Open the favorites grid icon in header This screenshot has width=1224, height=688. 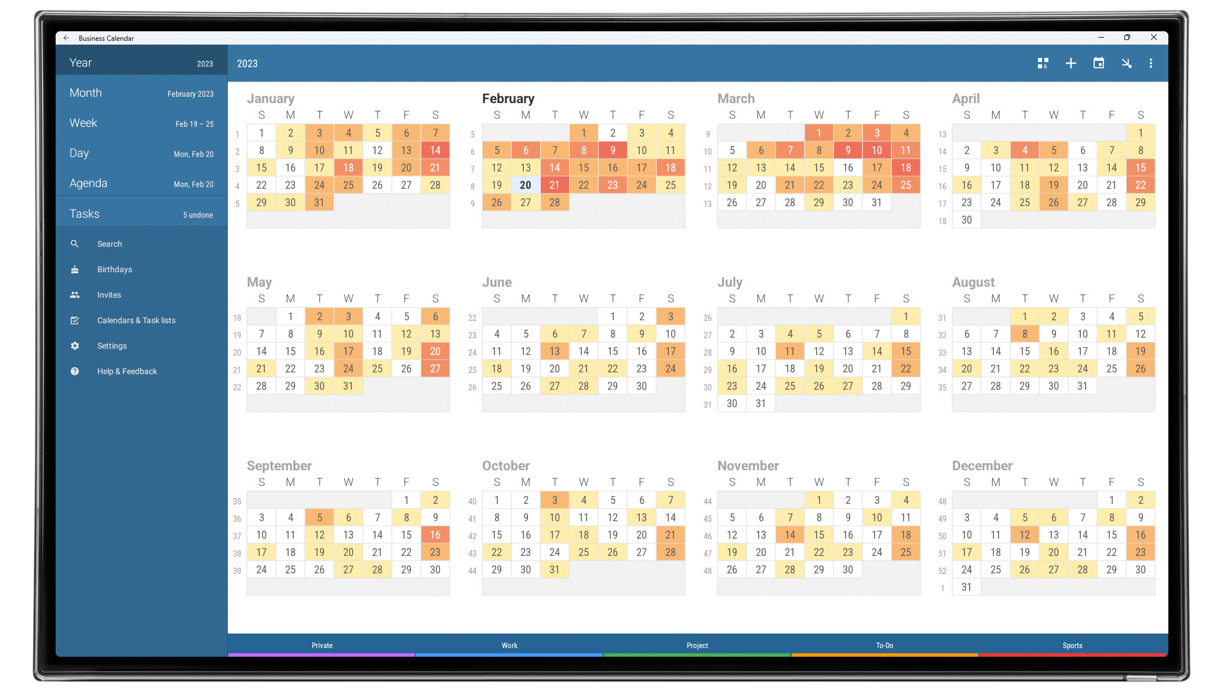click(1043, 63)
